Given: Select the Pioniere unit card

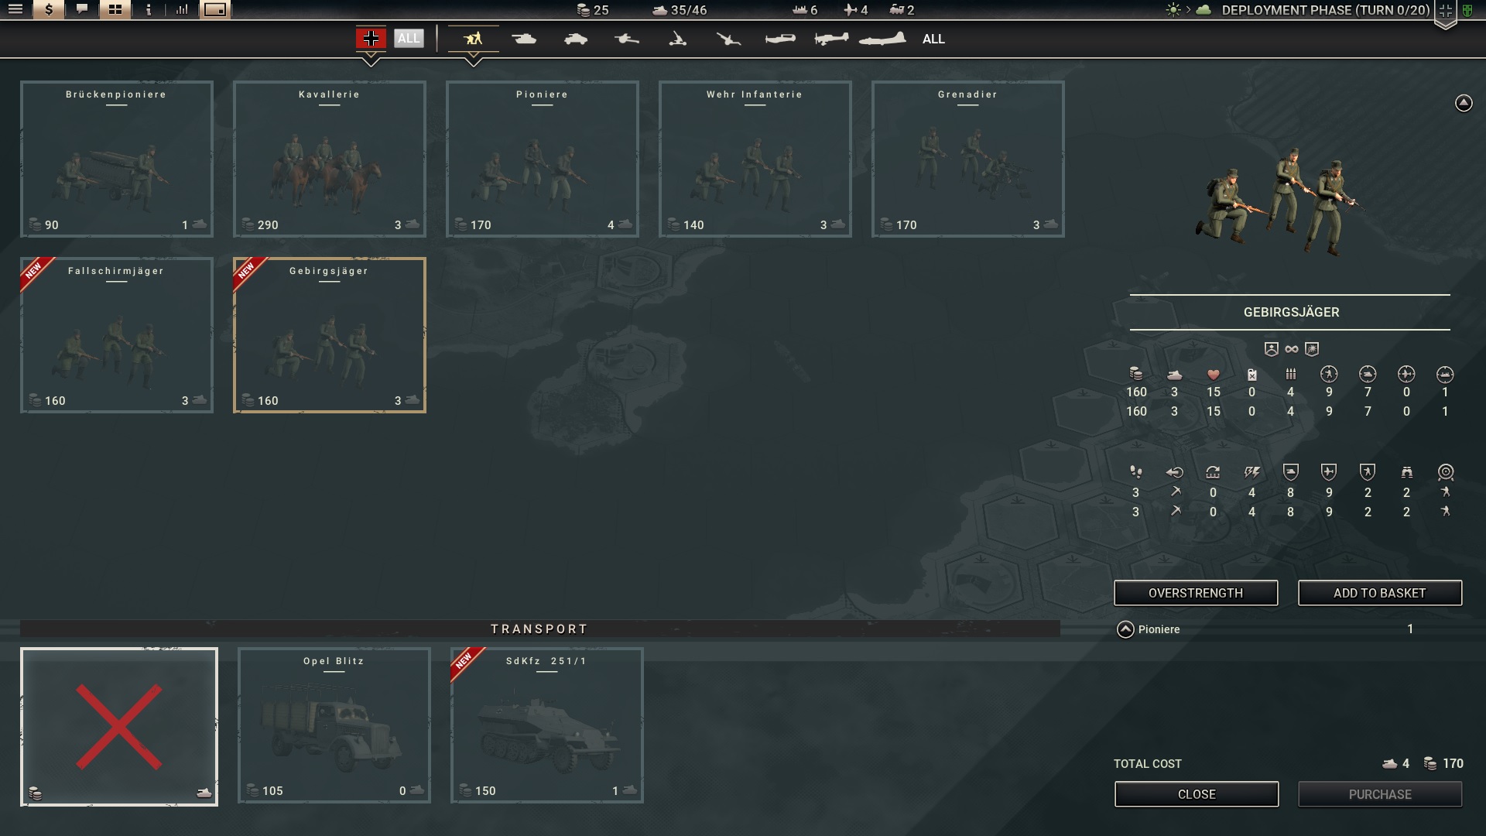Looking at the screenshot, I should [x=543, y=159].
